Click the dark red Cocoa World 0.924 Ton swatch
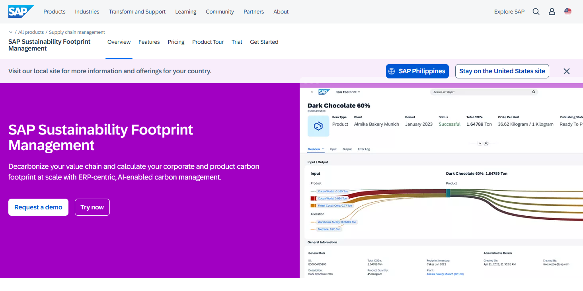Viewport: 583px width, 291px height. tap(313, 198)
